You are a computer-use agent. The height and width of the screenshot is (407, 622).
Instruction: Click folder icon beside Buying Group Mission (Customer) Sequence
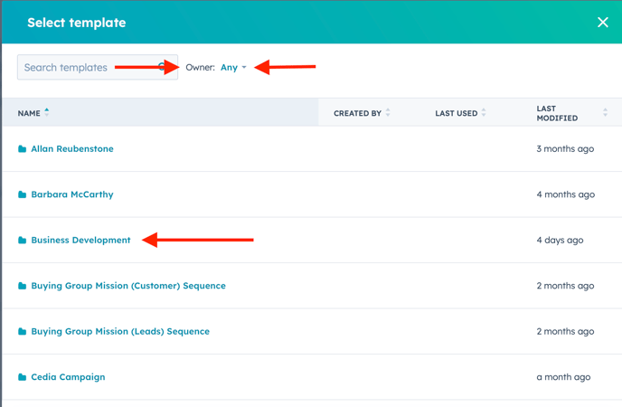[23, 286]
